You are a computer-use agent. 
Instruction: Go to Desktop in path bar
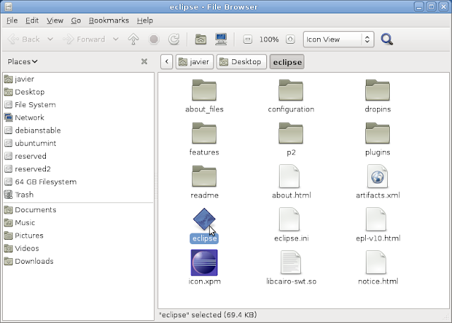242,61
